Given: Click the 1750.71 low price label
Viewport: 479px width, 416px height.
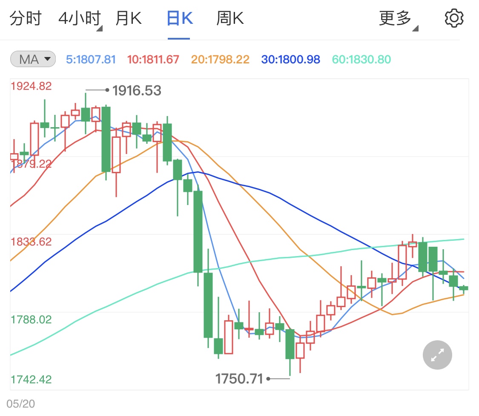Looking at the screenshot, I should coord(239,378).
